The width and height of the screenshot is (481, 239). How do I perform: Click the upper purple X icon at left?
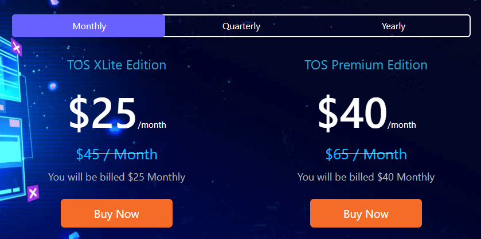[17, 47]
